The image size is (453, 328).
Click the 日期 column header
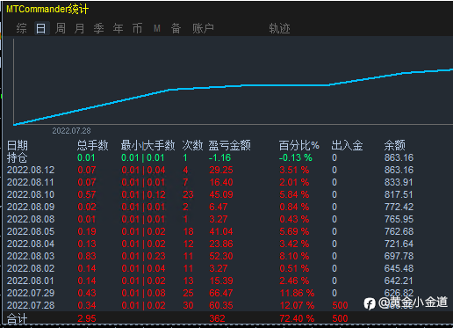pyautogui.click(x=18, y=145)
